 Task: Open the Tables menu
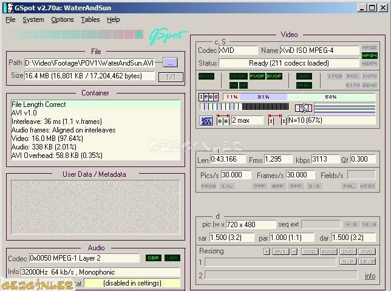[90, 19]
